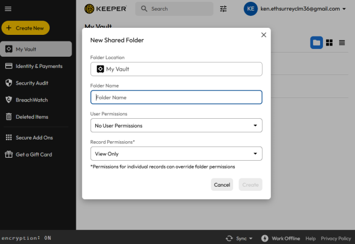Click the permissions override footnote text
The width and height of the screenshot is (355, 244).
tap(163, 167)
